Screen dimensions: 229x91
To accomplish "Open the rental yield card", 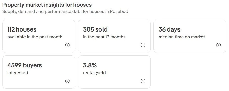I will 114,72.
